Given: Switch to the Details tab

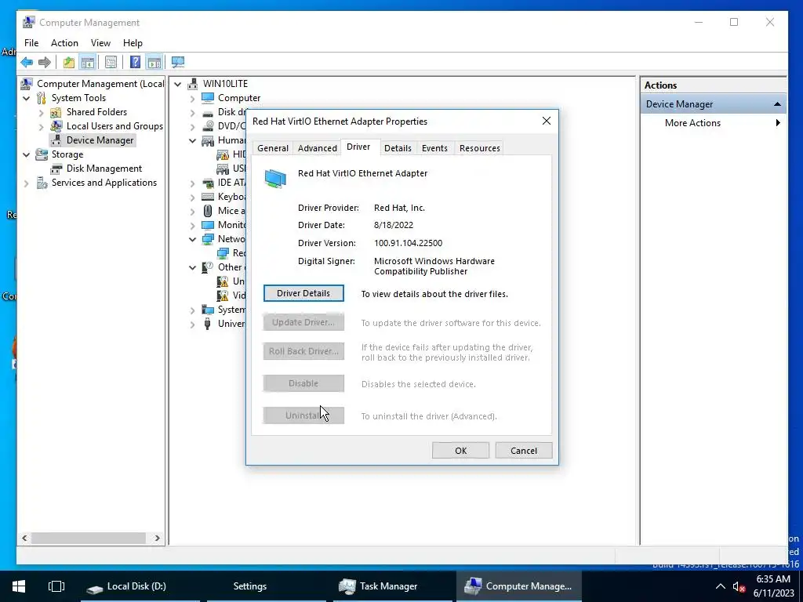Looking at the screenshot, I should 398,148.
